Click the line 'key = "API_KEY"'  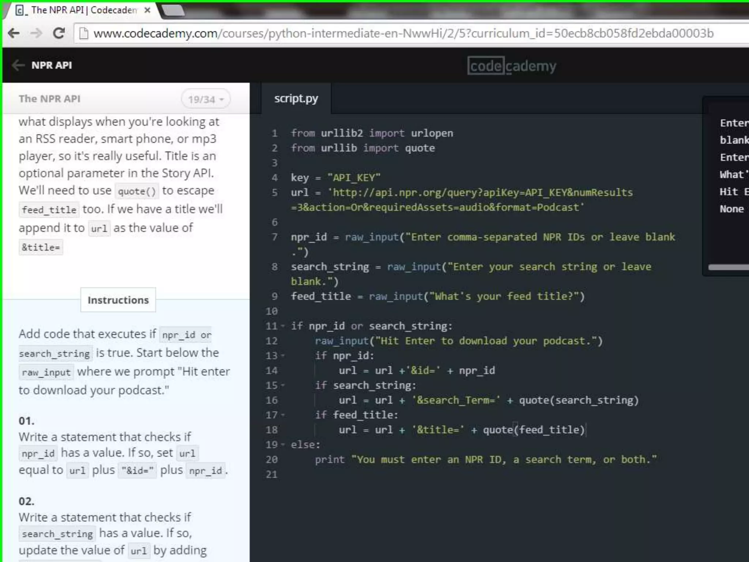335,178
